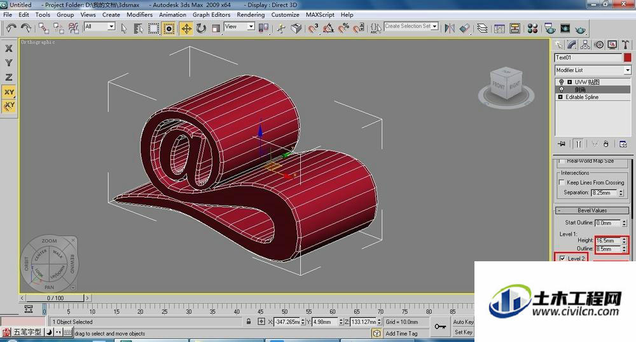
Task: Open the MAXScript menu
Action: [320, 15]
